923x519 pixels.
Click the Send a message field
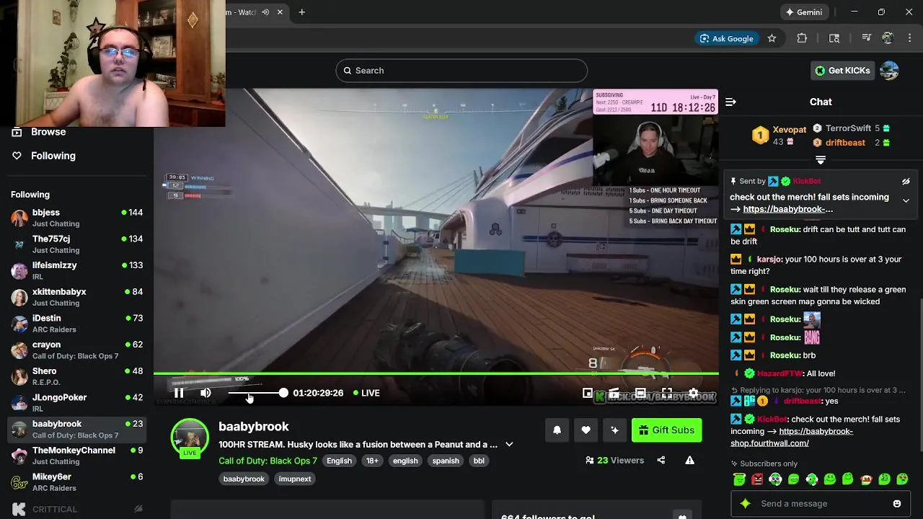tap(819, 504)
